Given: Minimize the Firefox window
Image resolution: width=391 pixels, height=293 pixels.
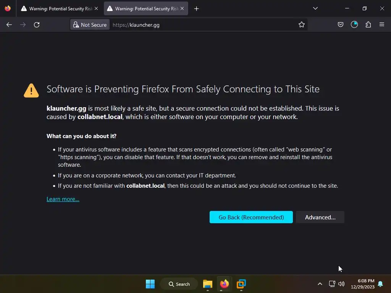Looking at the screenshot, I should click(x=347, y=8).
